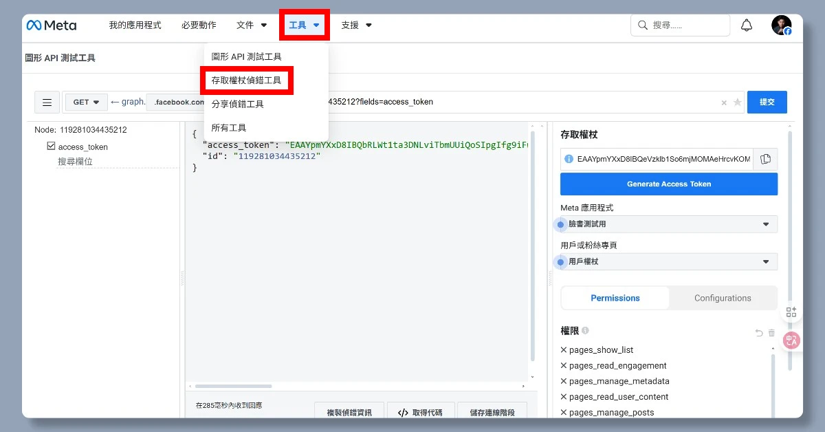Open the GET method dropdown
825x432 pixels.
(x=87, y=102)
